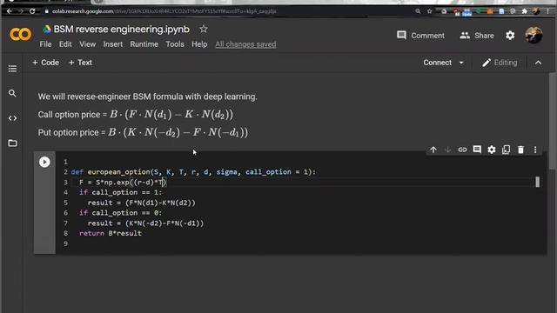Click code line F = S*np.exp
Screen dimensions: 557x313
click(123, 183)
